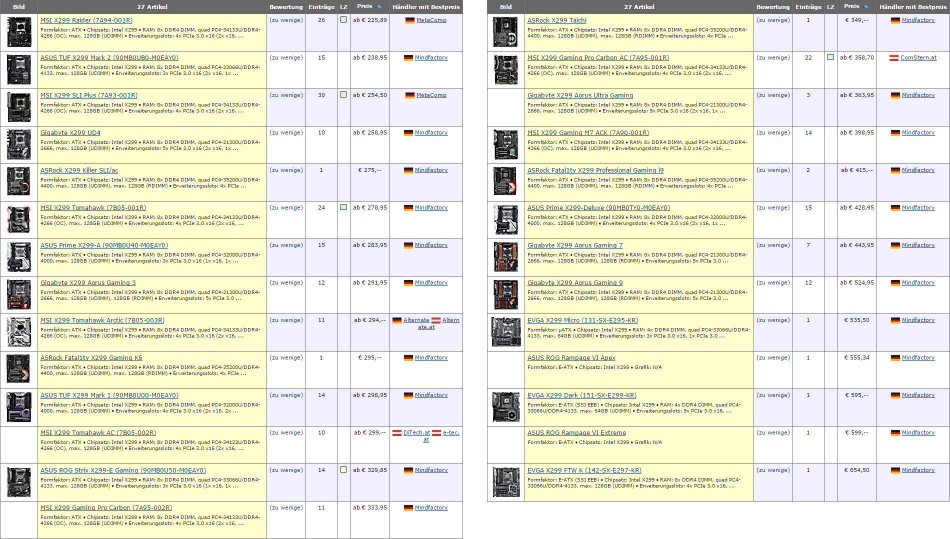The height and width of the screenshot is (539, 950).
Task: Toggle LZ checkbox for MSI X299 SLI Plus
Action: [343, 94]
